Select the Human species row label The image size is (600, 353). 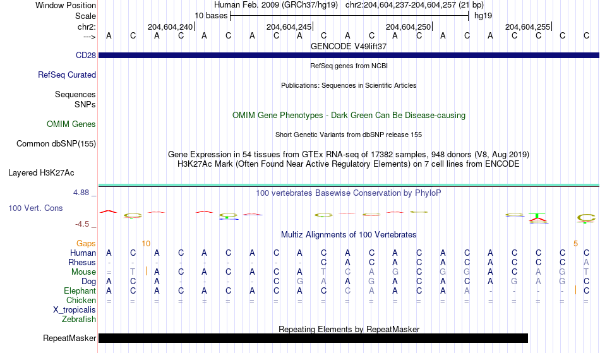(83, 253)
